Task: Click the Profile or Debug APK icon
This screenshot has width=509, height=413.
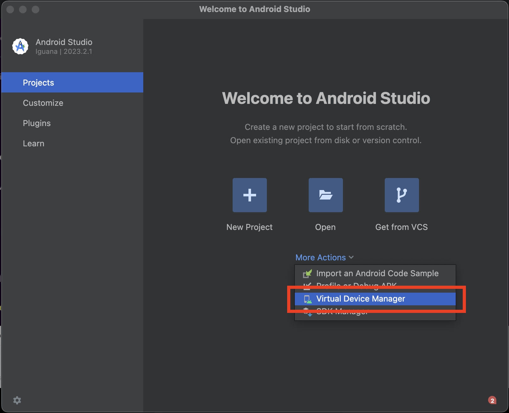Action: [x=307, y=286]
